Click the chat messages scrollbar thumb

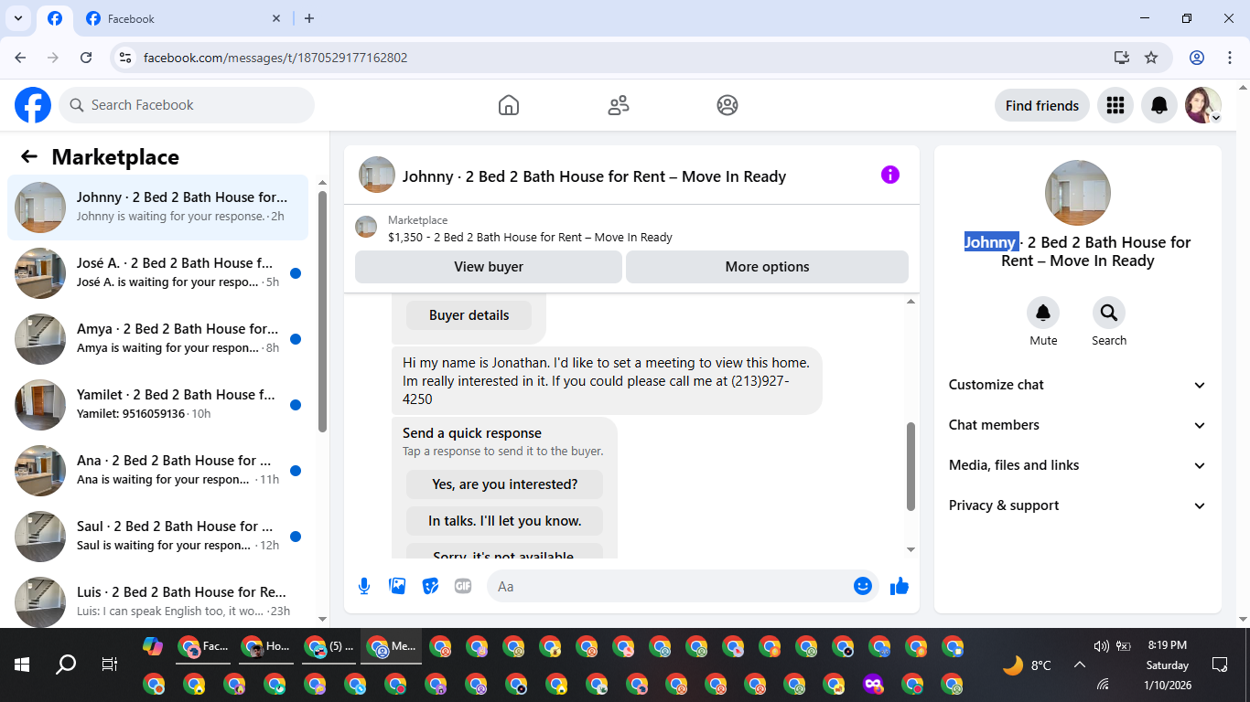tap(911, 466)
